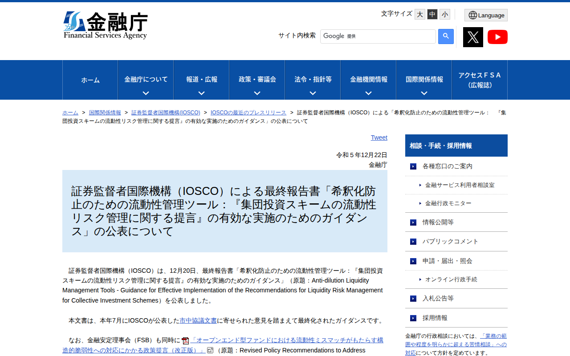
Task: Select 国際関係情報 in the navigation bar
Action: (x=423, y=80)
